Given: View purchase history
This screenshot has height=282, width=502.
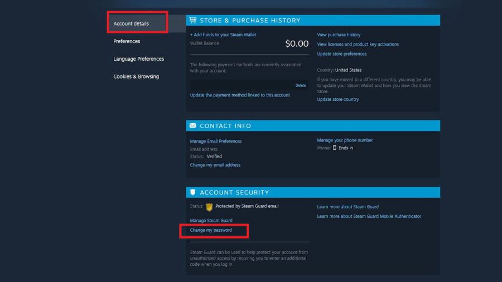Looking at the screenshot, I should point(339,35).
